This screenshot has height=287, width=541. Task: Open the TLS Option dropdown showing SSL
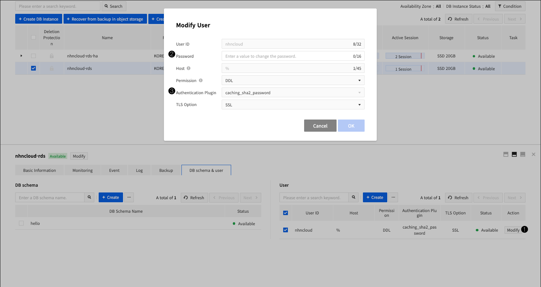click(x=293, y=105)
